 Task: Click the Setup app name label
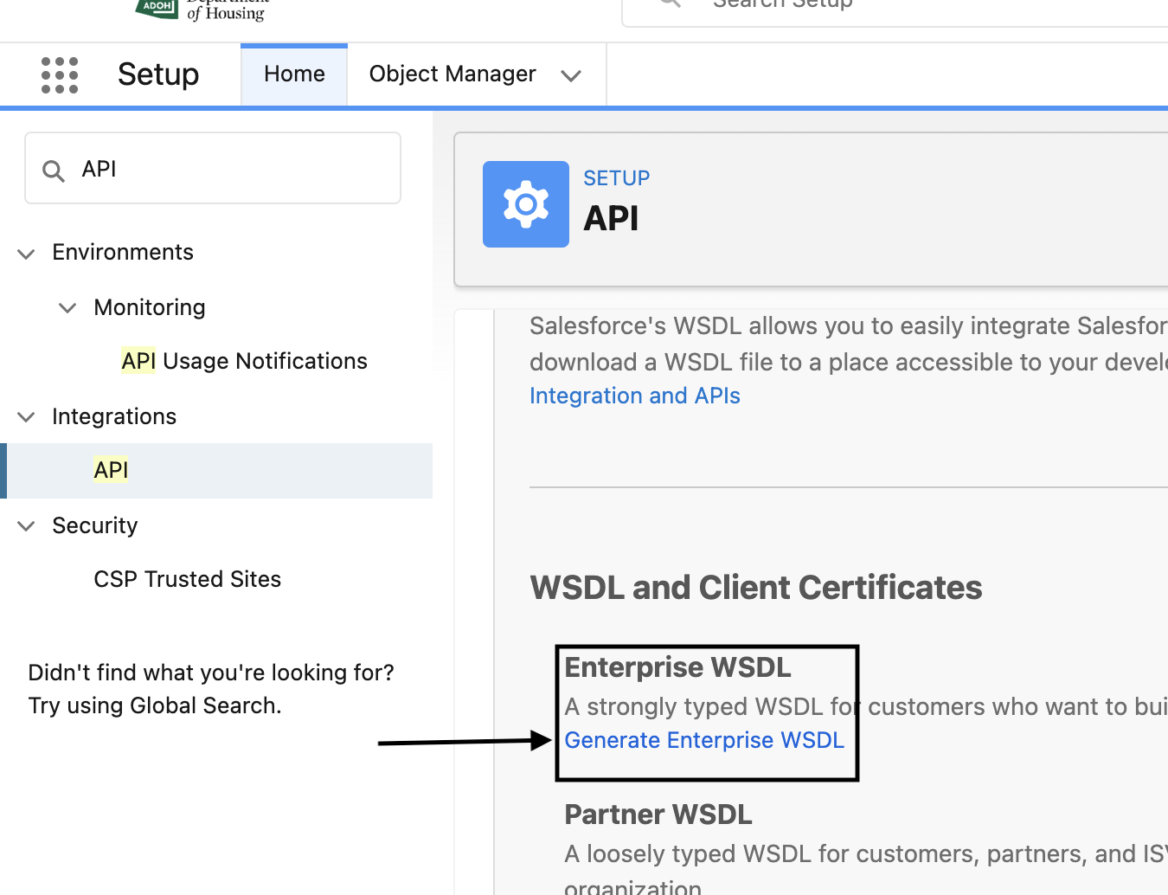click(158, 75)
